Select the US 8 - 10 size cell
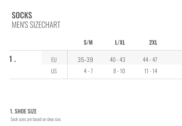 pos(119,71)
